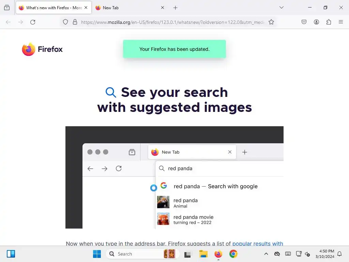Open the Firefox application menu

coord(341,22)
